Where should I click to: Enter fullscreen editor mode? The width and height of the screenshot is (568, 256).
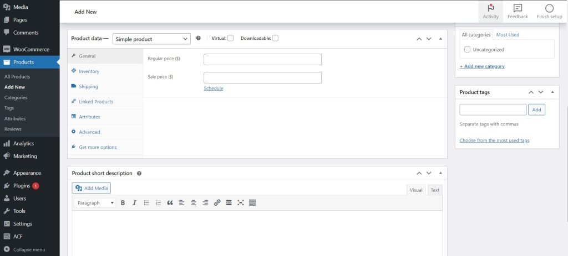click(241, 203)
